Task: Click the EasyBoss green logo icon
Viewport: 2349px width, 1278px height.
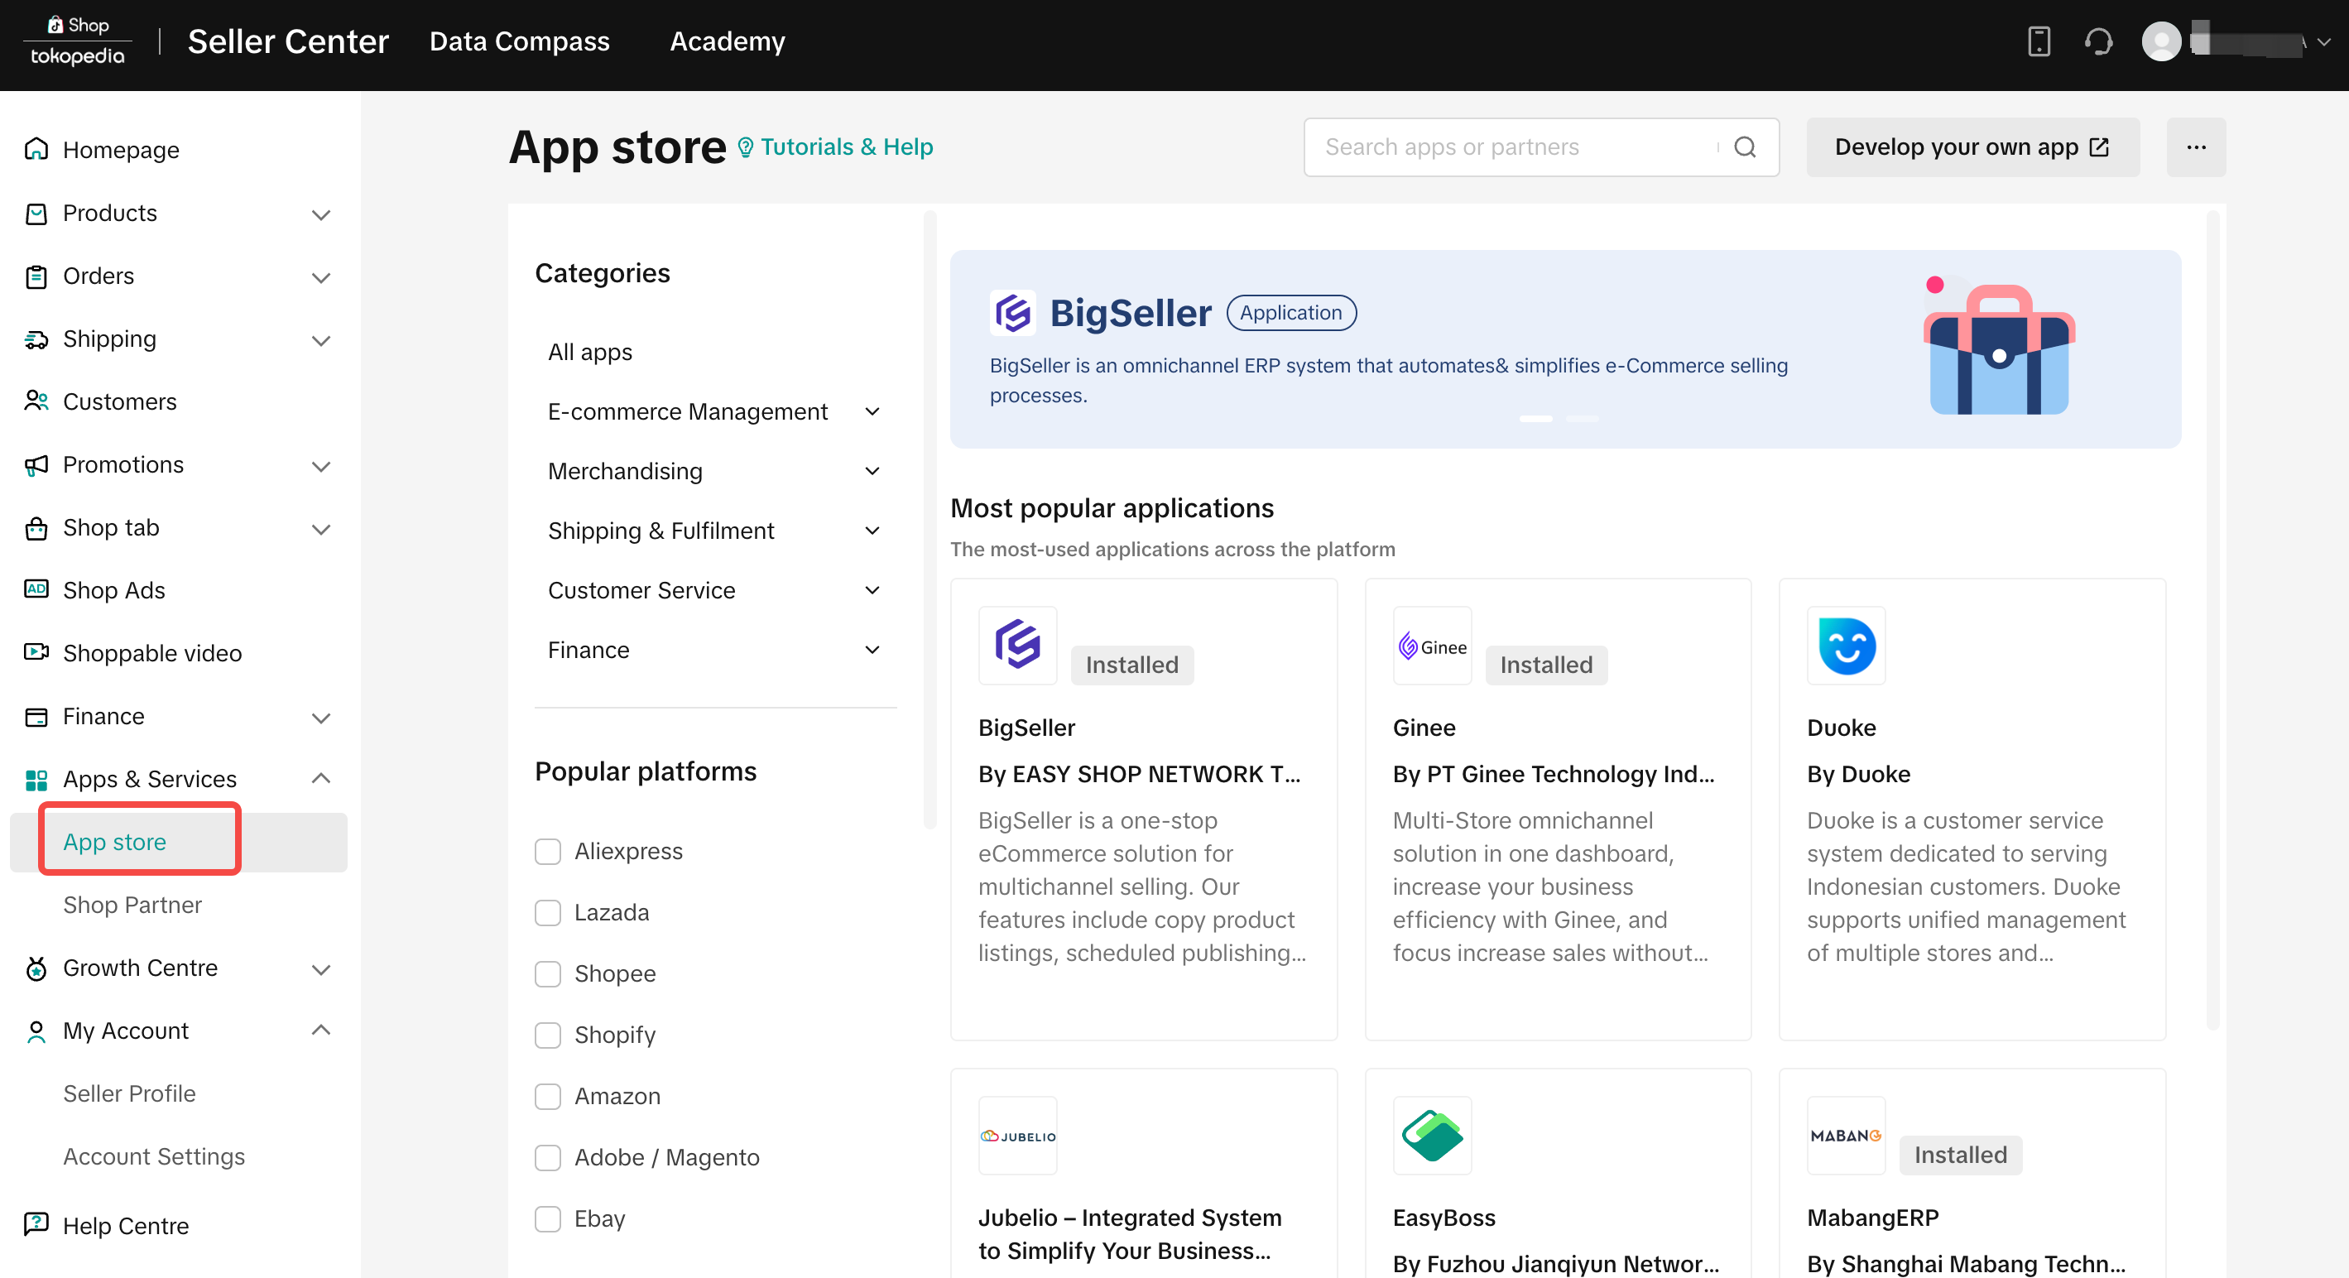Action: 1432,1135
